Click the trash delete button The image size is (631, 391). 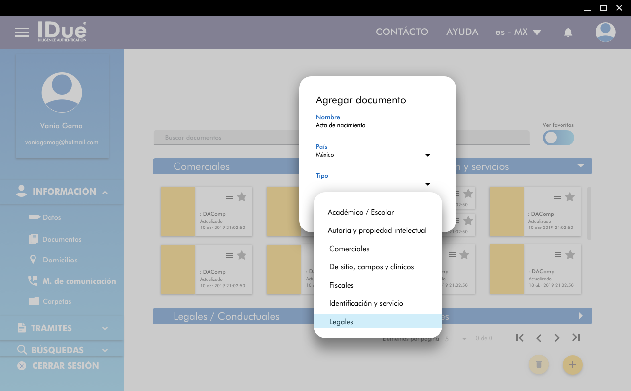[539, 365]
